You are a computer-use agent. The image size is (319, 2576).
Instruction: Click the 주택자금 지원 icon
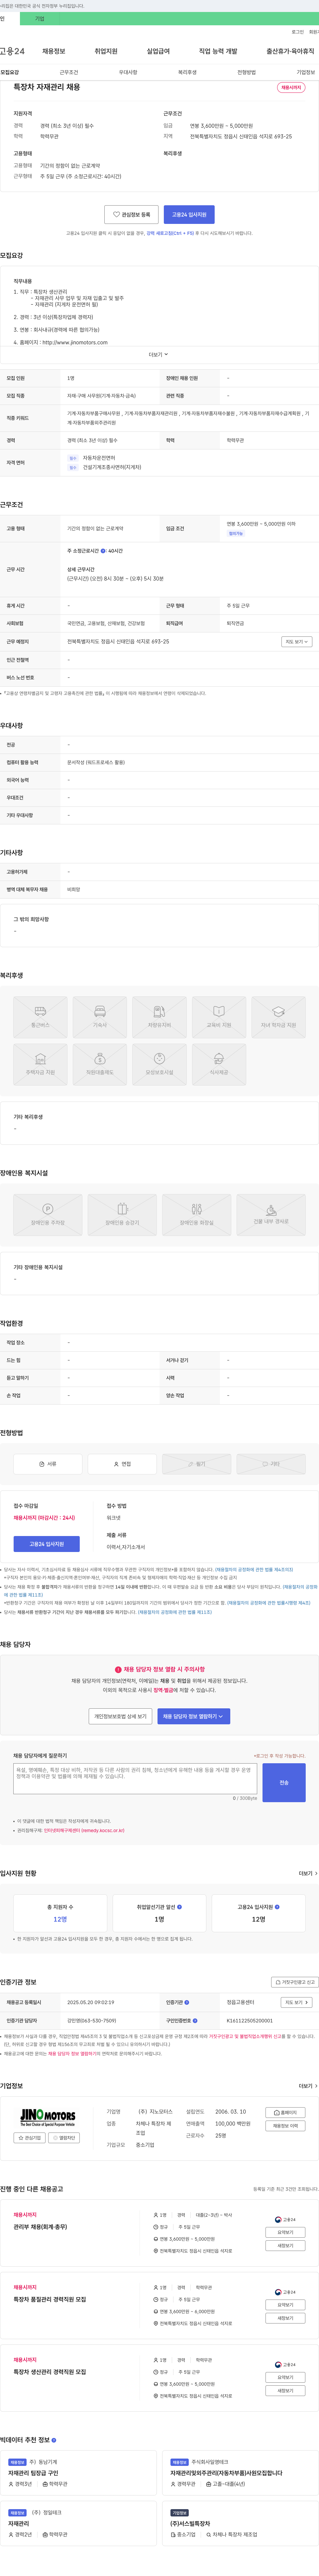point(40,1064)
